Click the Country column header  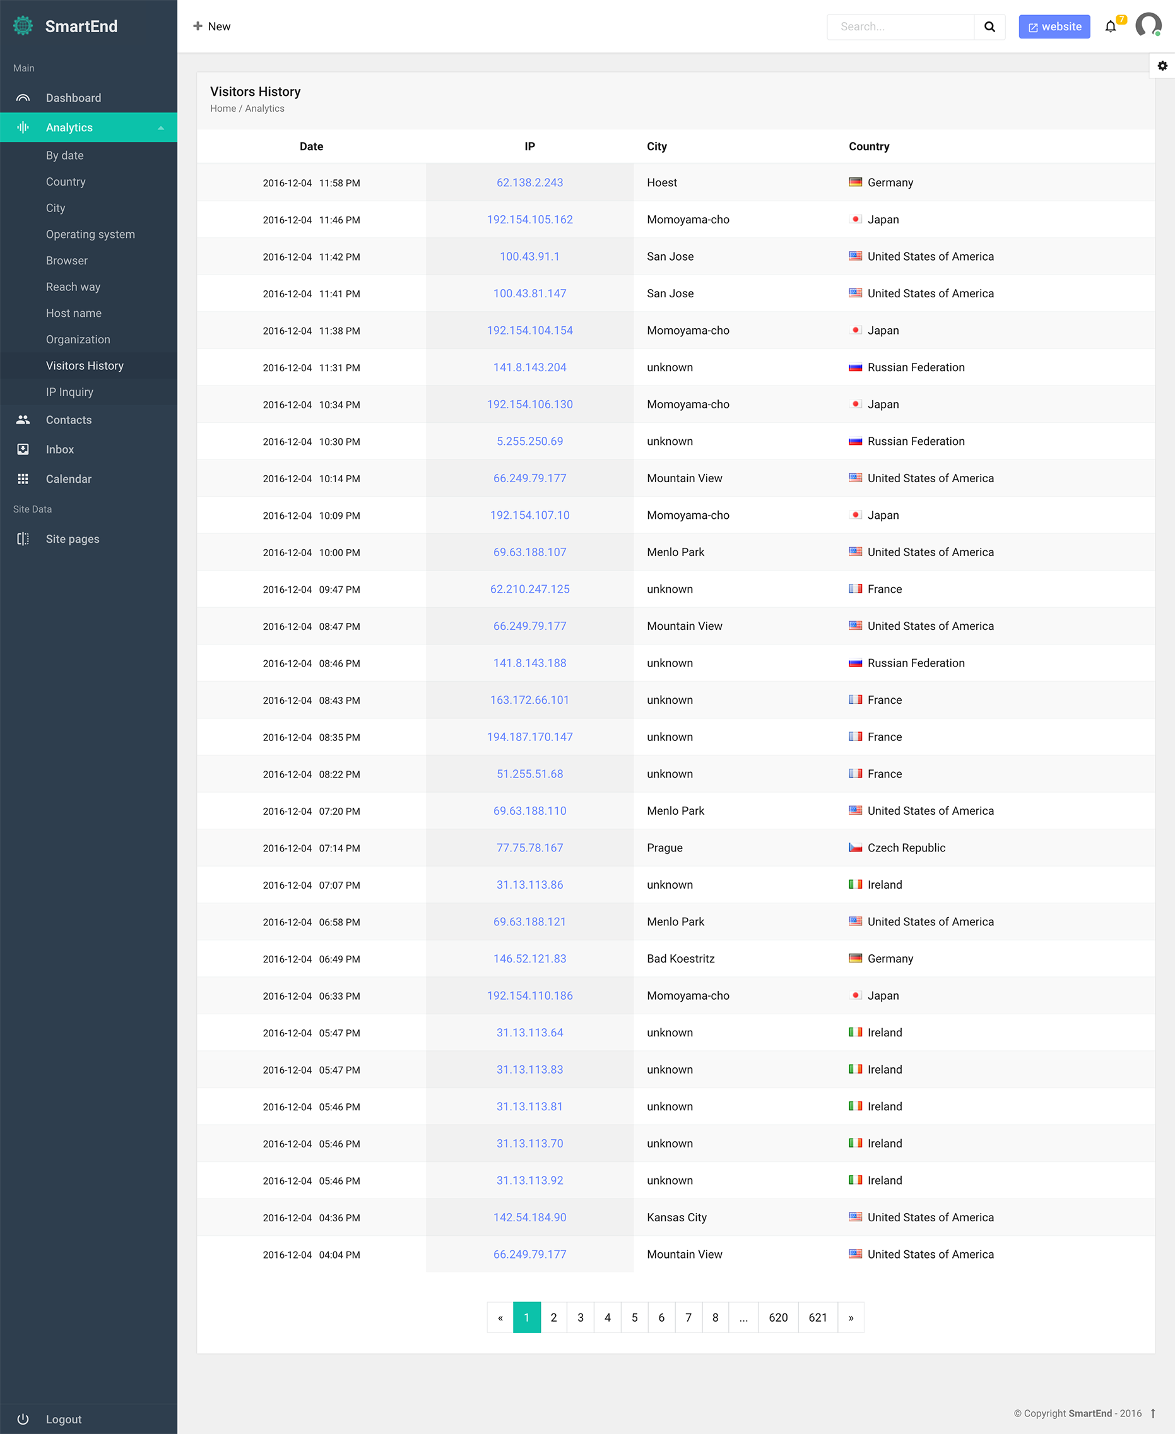pyautogui.click(x=868, y=146)
